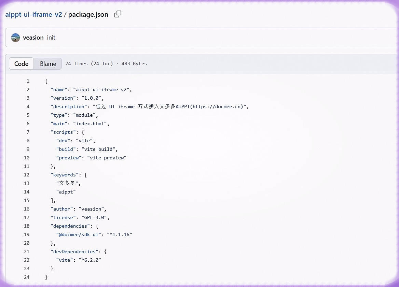Click the @docmee/sdk-ui dependency name
The height and width of the screenshot is (287, 399).
(x=78, y=235)
